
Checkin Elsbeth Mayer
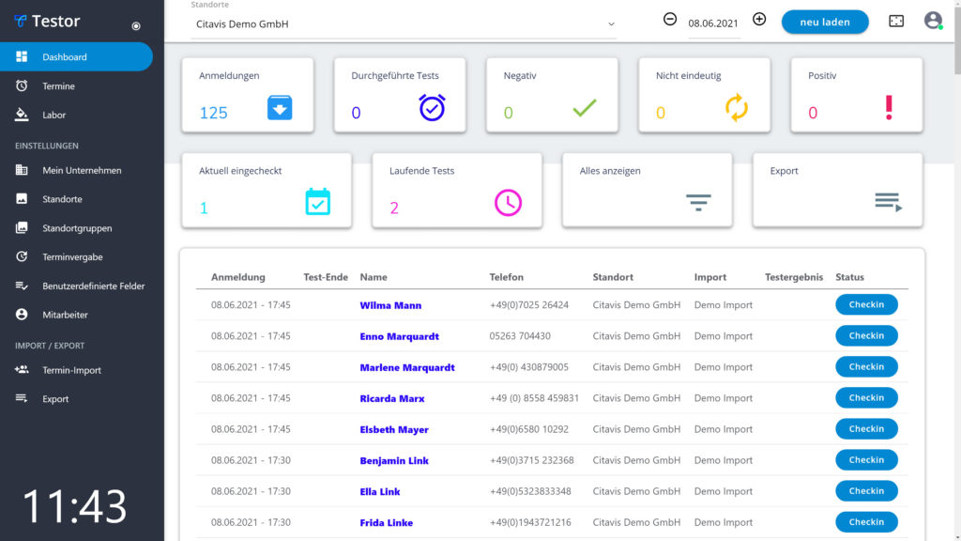click(866, 428)
